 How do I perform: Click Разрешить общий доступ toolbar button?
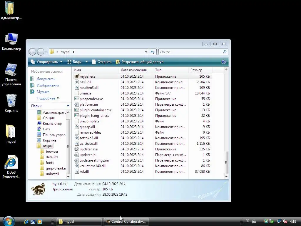(x=140, y=62)
